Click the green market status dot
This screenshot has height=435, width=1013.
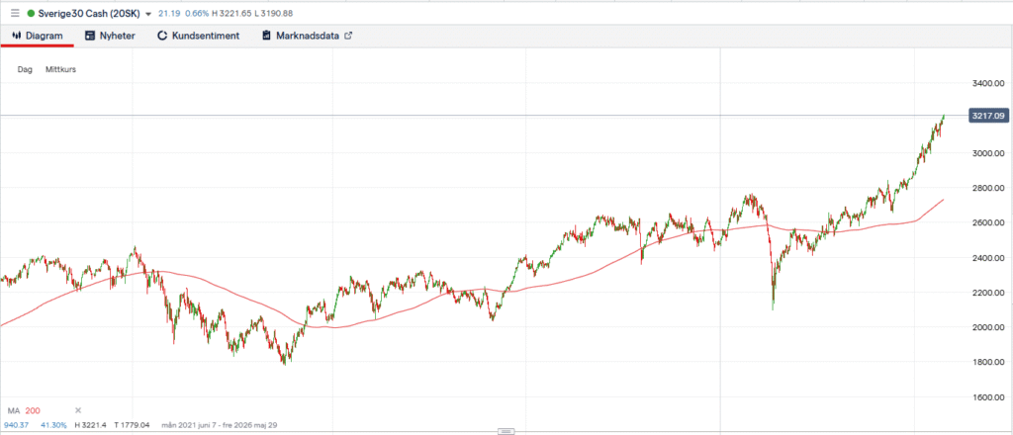click(31, 15)
